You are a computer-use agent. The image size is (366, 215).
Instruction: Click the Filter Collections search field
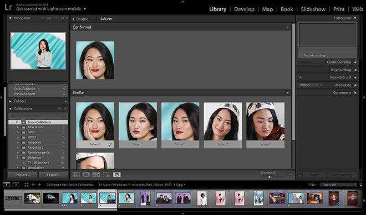coord(38,116)
